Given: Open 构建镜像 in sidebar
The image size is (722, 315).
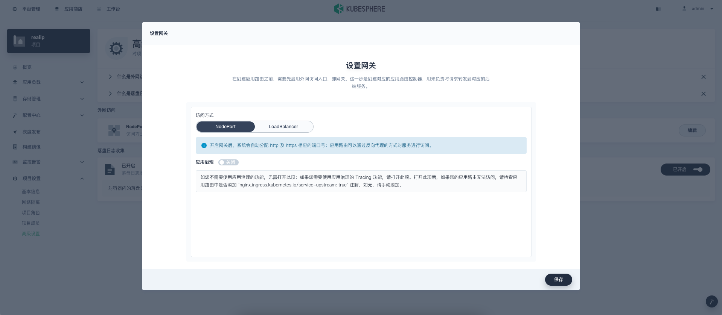Looking at the screenshot, I should 32,147.
